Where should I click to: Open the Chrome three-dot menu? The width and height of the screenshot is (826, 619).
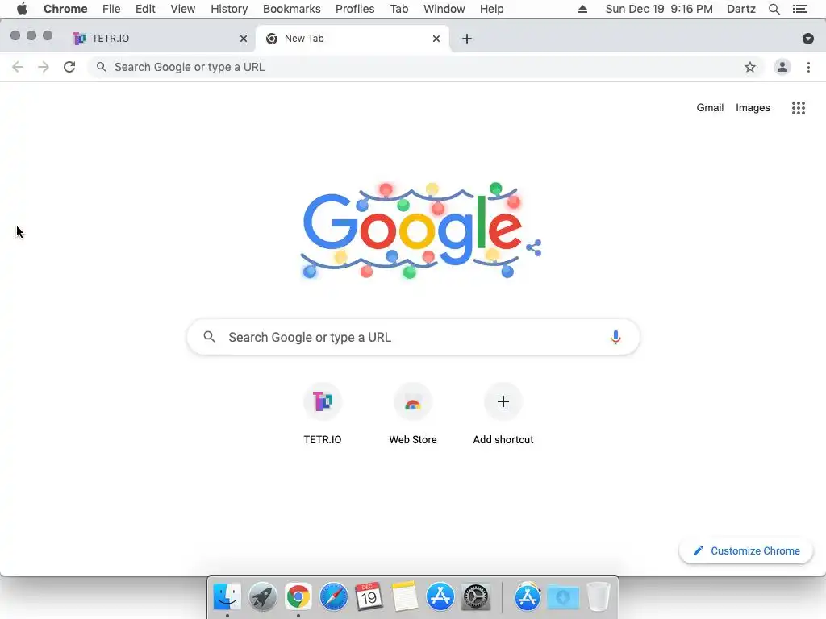point(808,67)
